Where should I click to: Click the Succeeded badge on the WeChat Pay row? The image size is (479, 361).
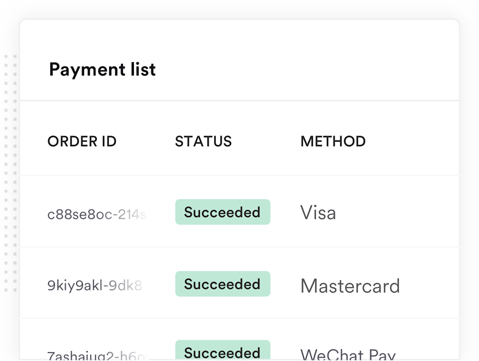223,350
